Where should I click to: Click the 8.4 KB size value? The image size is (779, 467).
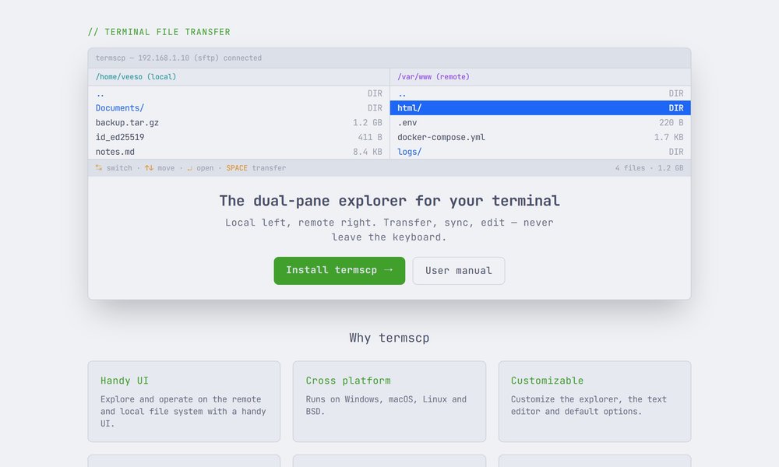point(368,152)
